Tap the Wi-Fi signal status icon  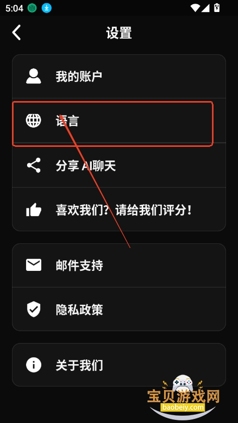point(195,8)
